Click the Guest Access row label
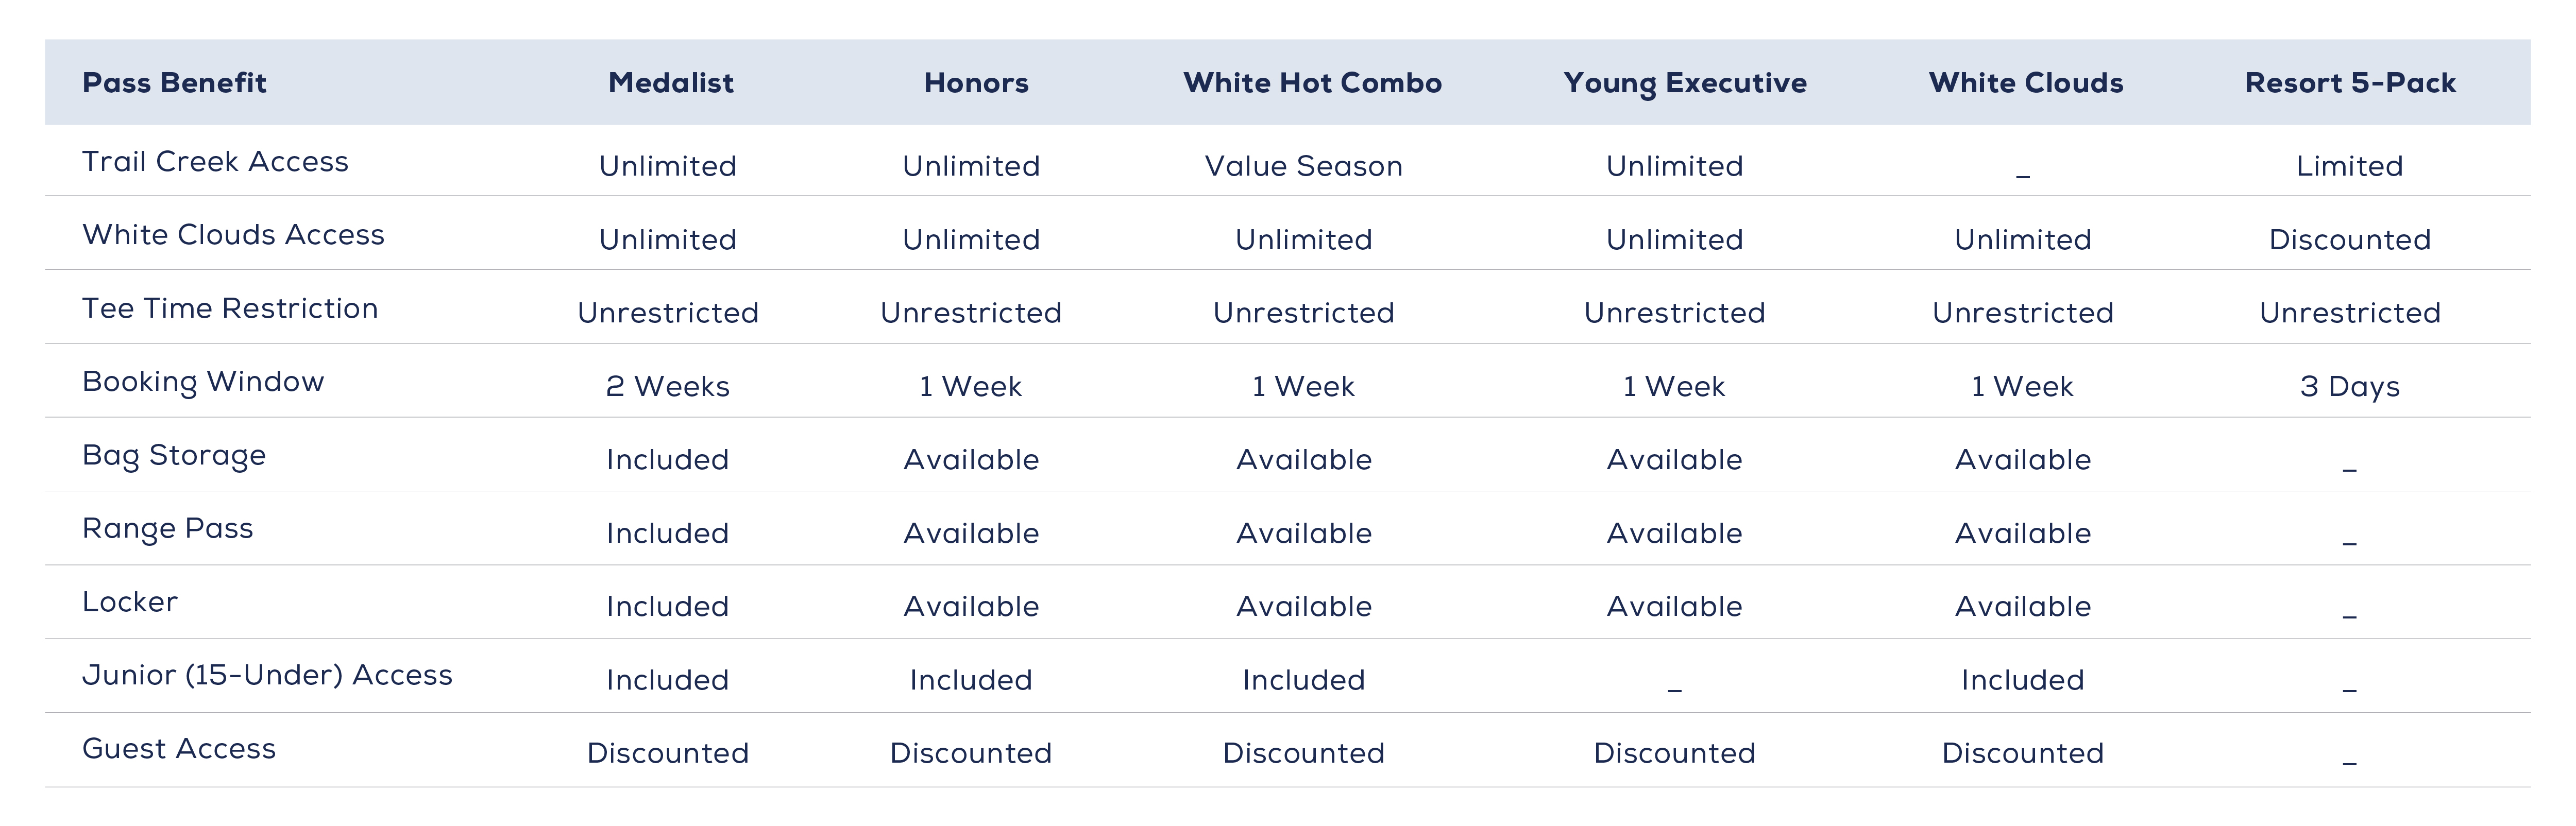2576x826 pixels. coord(179,749)
